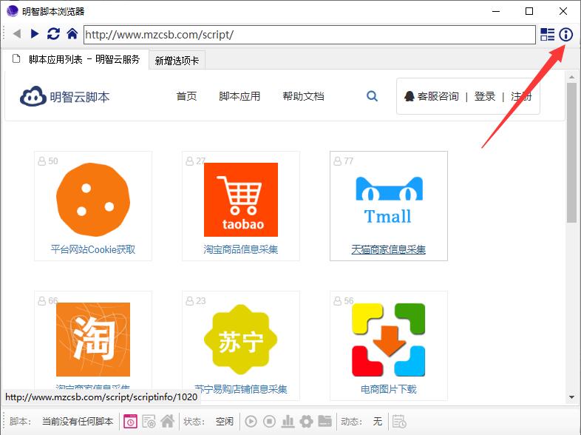The height and width of the screenshot is (435, 581).
Task: Click the 登录 link
Action: coord(485,96)
